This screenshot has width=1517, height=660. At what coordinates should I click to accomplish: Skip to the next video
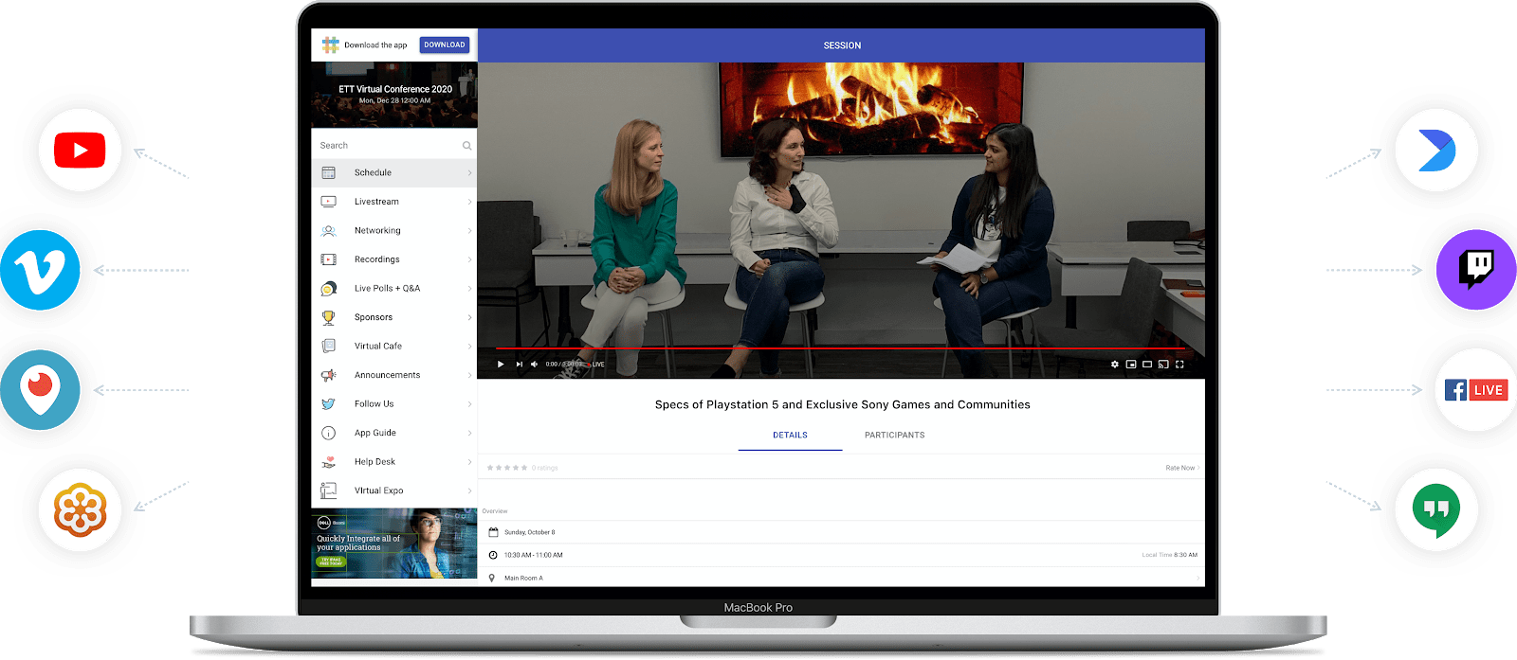tap(520, 365)
